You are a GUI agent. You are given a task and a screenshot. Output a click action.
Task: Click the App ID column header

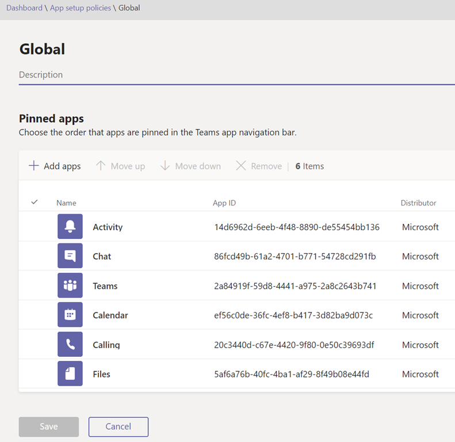tap(224, 203)
